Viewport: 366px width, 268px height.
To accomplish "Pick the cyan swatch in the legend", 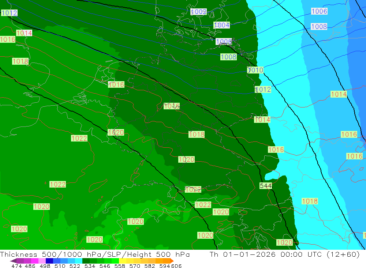I will pyautogui.click(x=79, y=261).
